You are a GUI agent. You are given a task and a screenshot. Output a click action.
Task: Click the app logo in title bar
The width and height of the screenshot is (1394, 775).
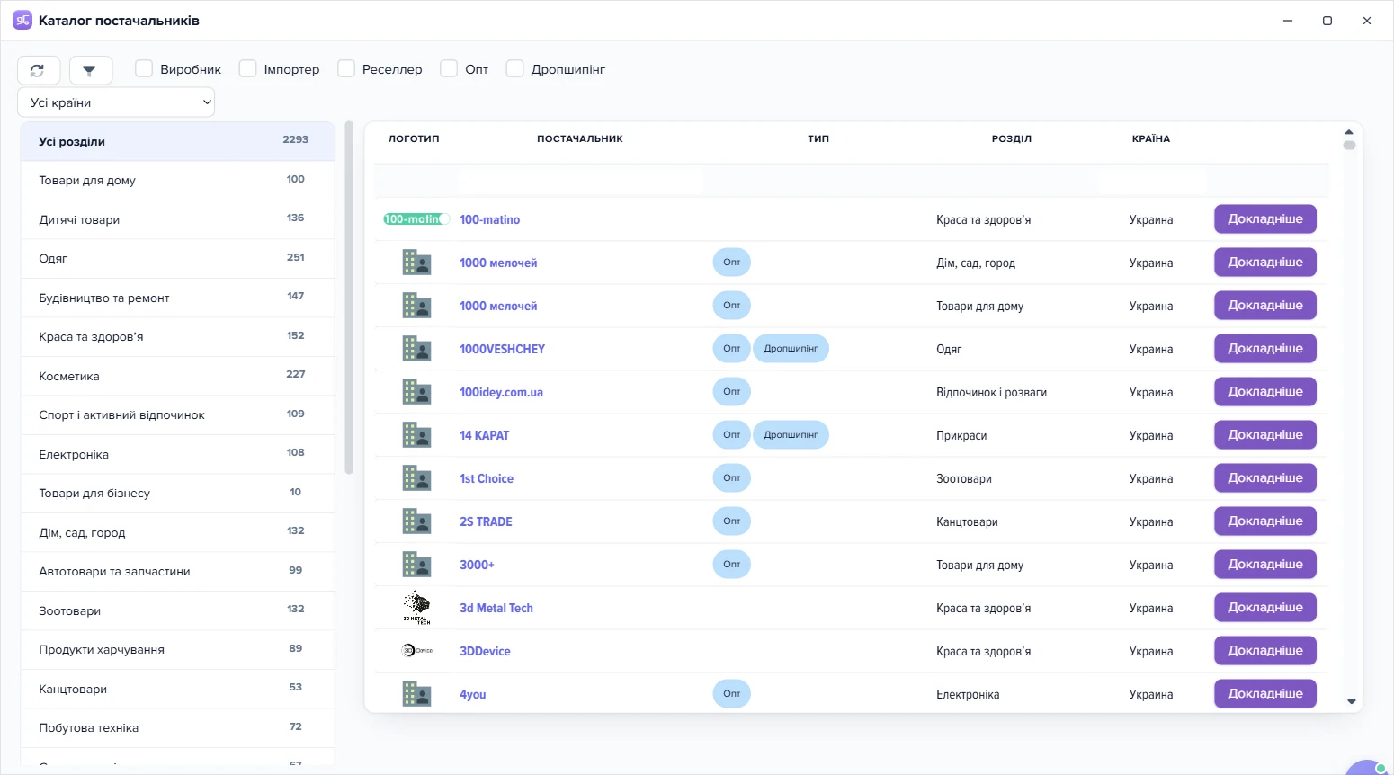[x=22, y=21]
